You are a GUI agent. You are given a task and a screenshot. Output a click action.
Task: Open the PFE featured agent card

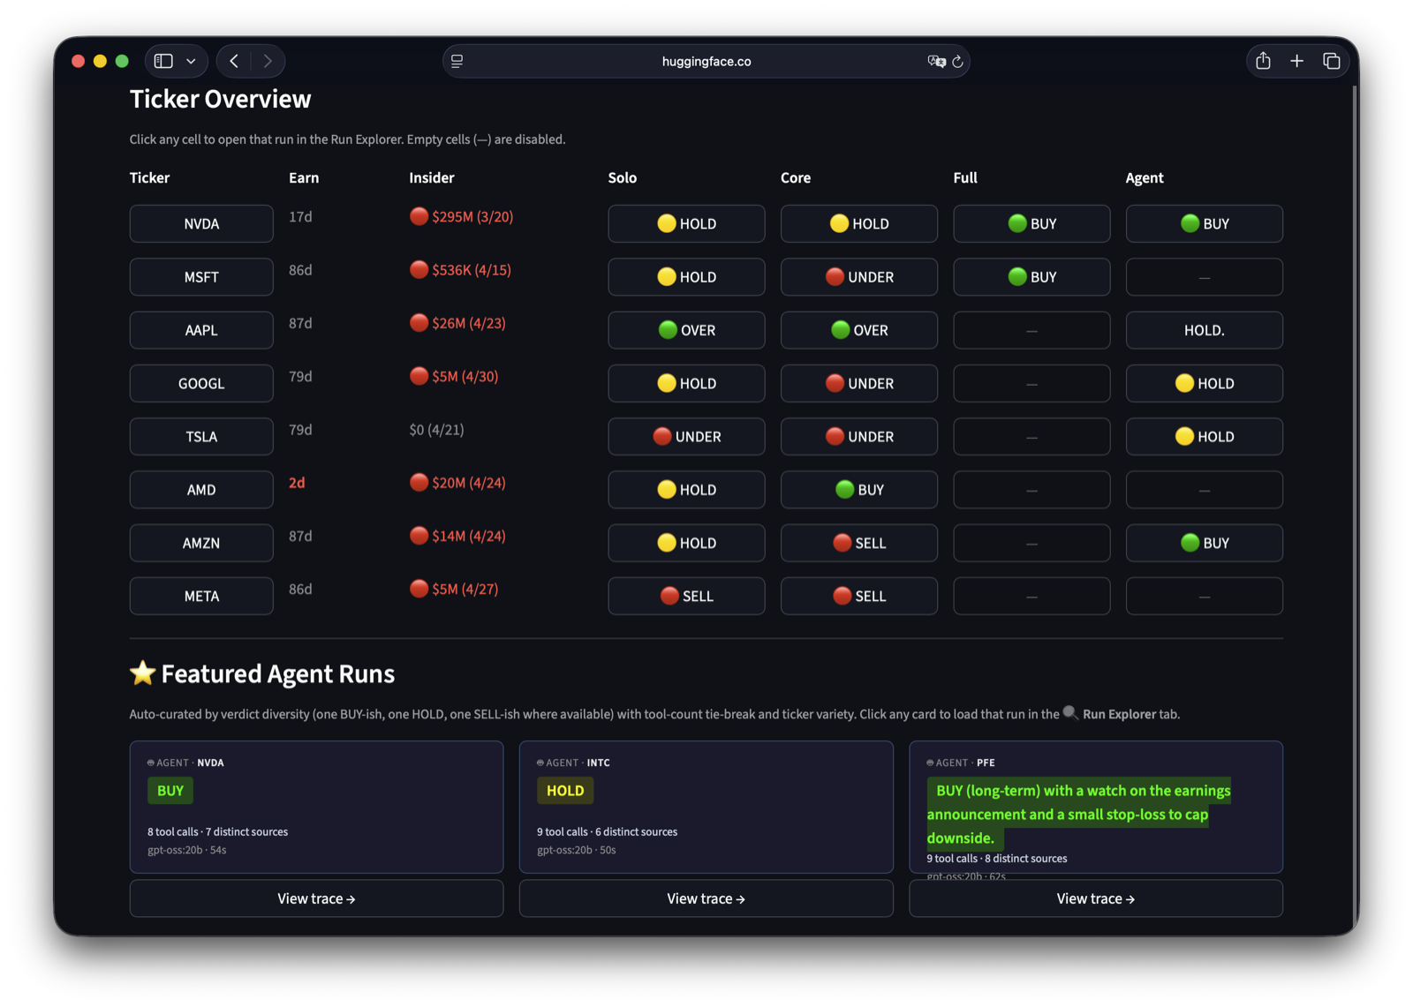[x=1096, y=807]
